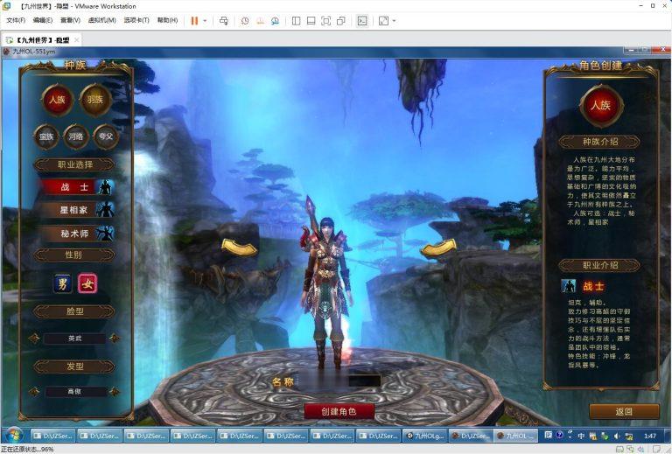Open the guest Windows Start button
This screenshot has width=672, height=454.
[13, 436]
